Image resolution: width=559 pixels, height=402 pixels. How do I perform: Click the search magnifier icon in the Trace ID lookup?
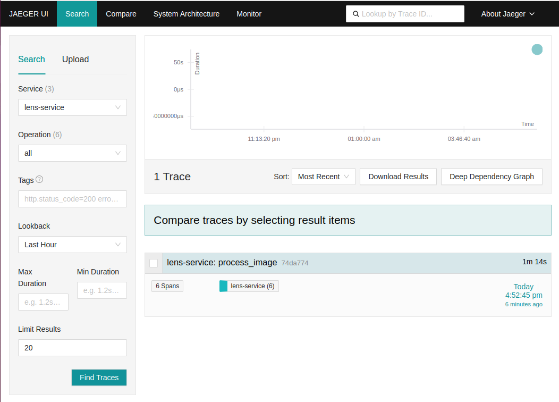tap(356, 14)
